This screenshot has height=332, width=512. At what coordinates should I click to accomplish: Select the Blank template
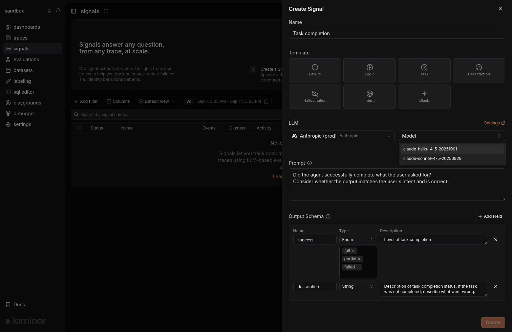coord(424,97)
